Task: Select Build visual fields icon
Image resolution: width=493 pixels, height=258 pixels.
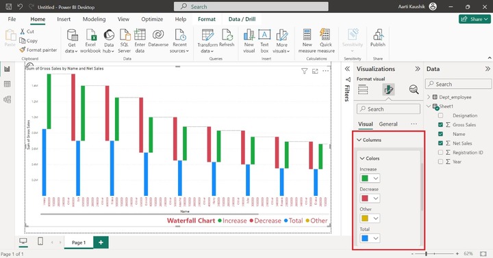Action: (363, 89)
